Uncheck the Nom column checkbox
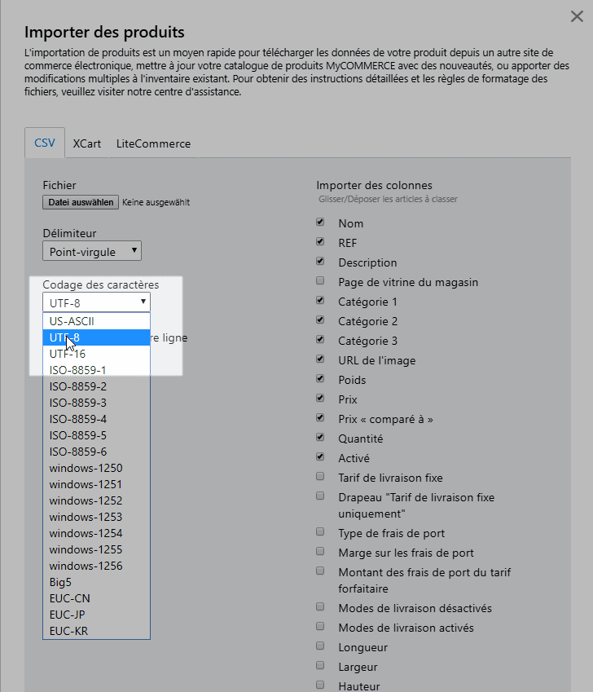 click(x=320, y=222)
